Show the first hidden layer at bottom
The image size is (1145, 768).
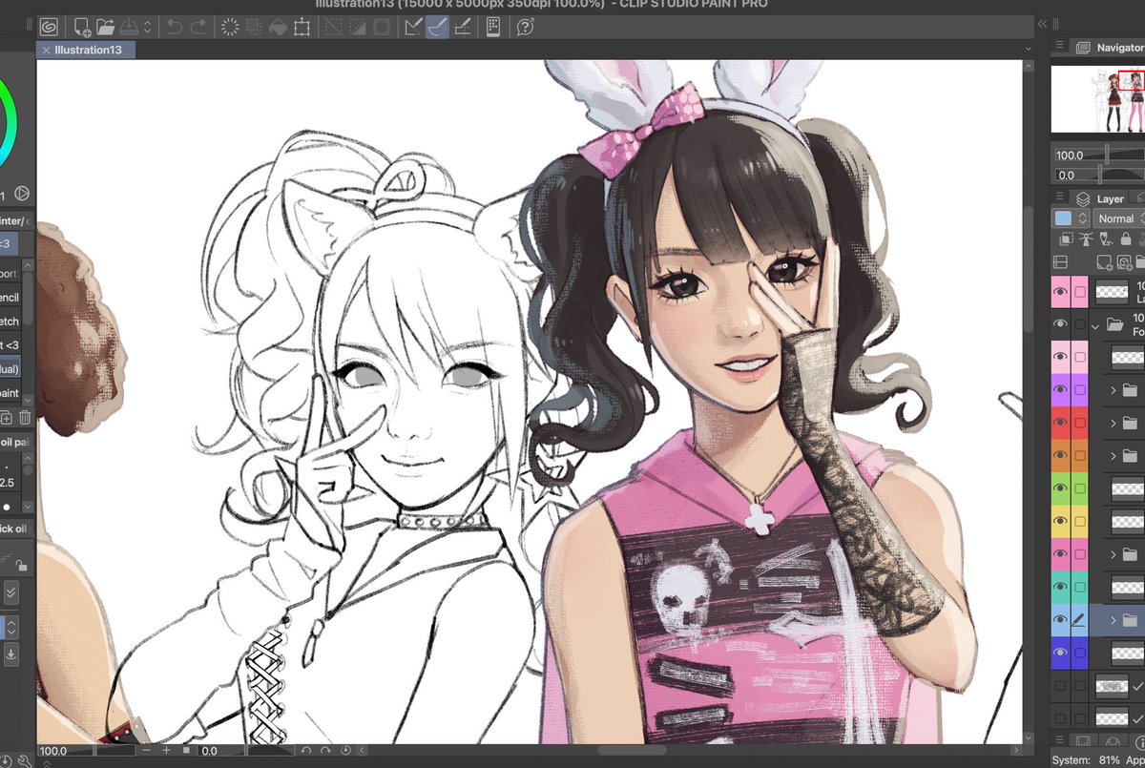click(x=1060, y=686)
